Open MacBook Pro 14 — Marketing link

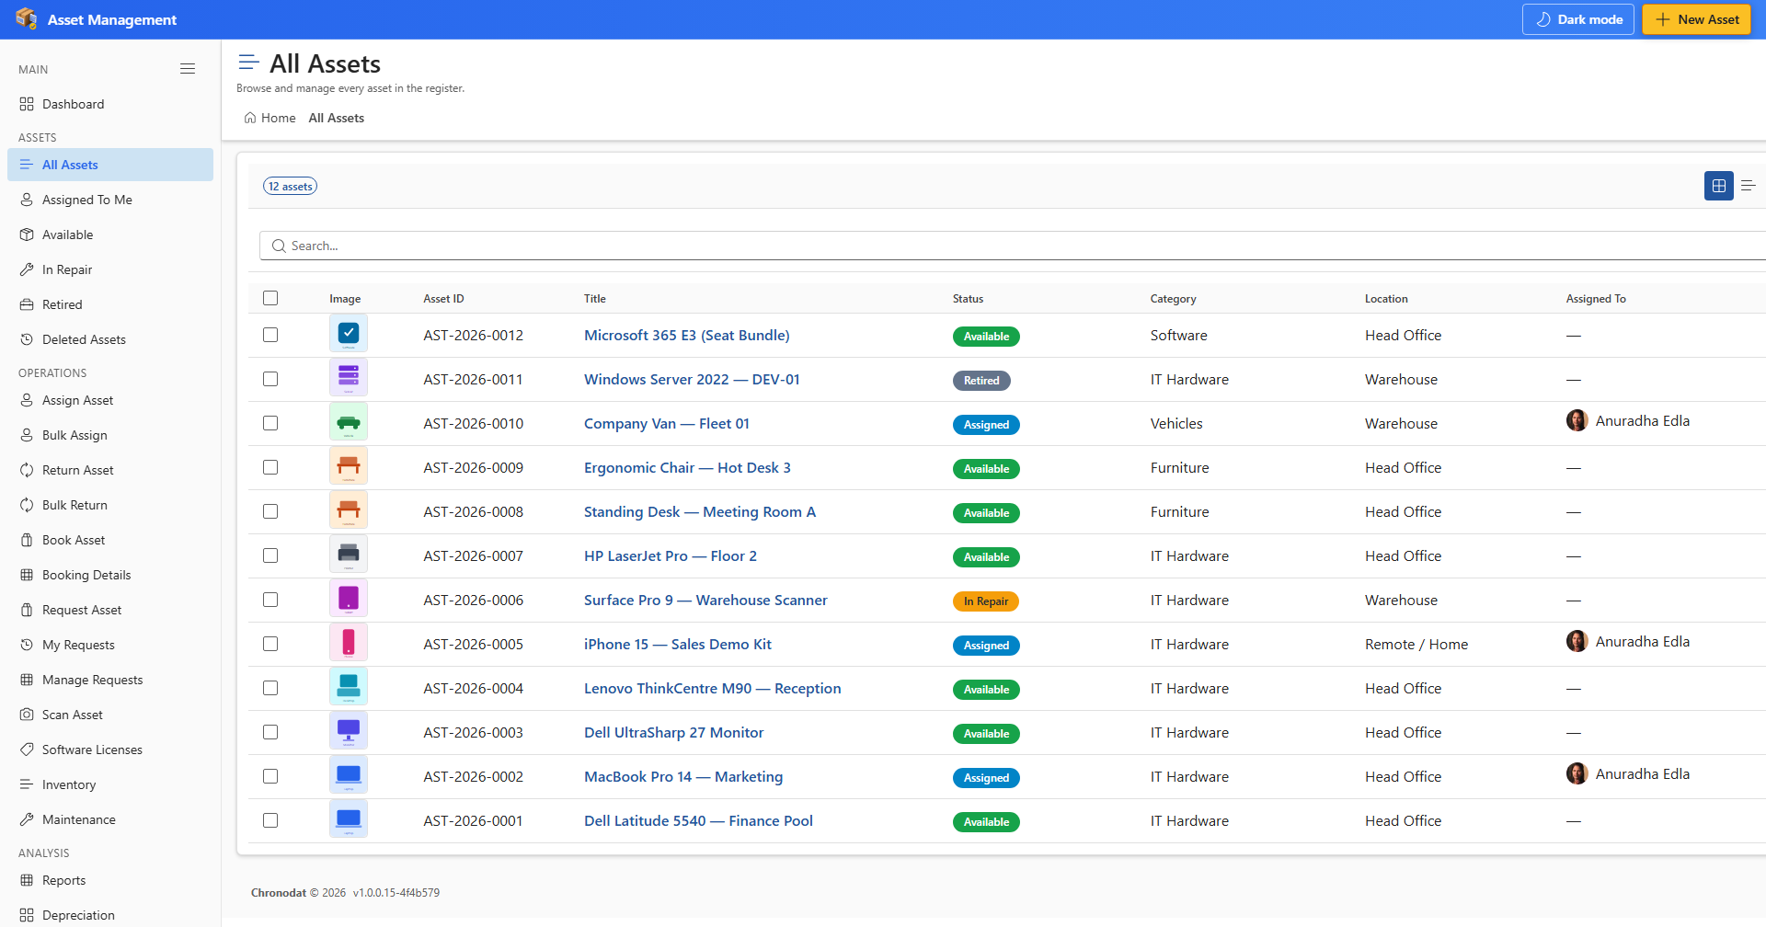[683, 777]
